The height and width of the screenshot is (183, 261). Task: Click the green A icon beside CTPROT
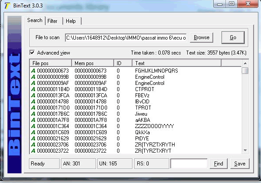pos(33,89)
